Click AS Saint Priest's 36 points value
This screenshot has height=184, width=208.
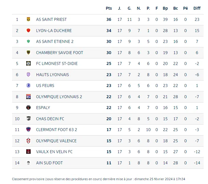coord(109,19)
